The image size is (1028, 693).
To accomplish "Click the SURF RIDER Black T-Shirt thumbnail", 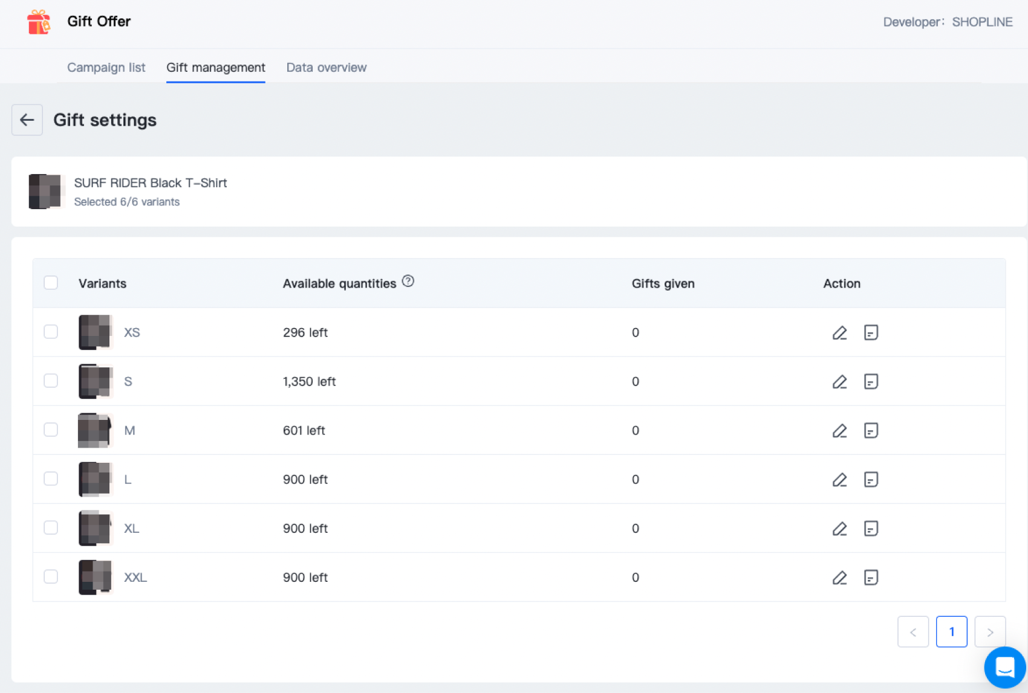I will pyautogui.click(x=45, y=192).
